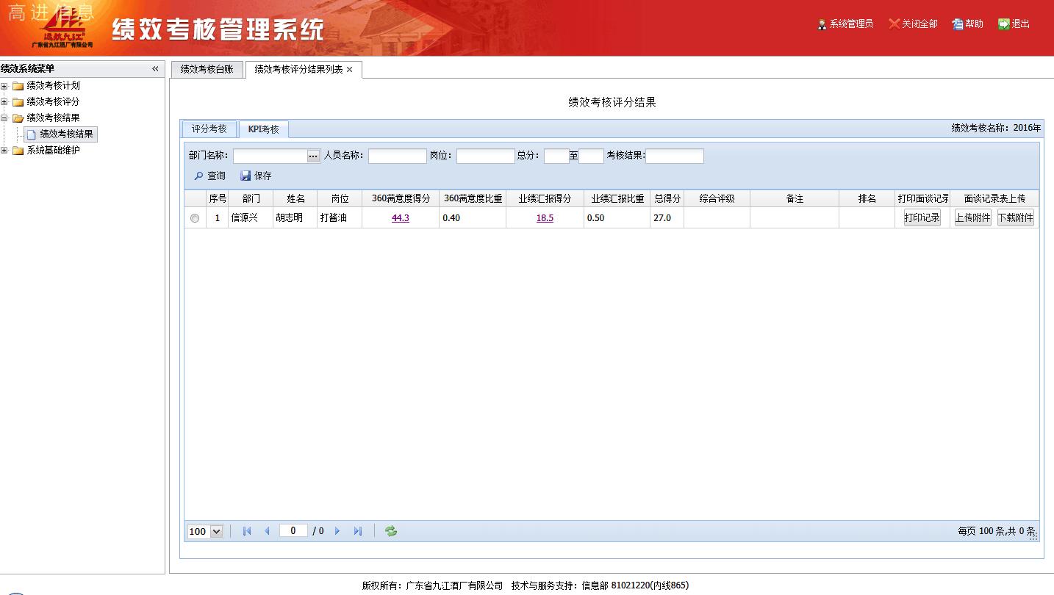
Task: Collapse the 绩效系统菜单 sidebar panel
Action: (x=155, y=69)
